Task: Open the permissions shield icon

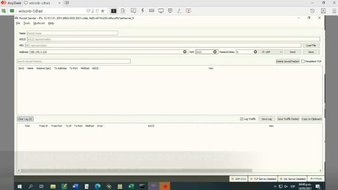Action: (170, 11)
